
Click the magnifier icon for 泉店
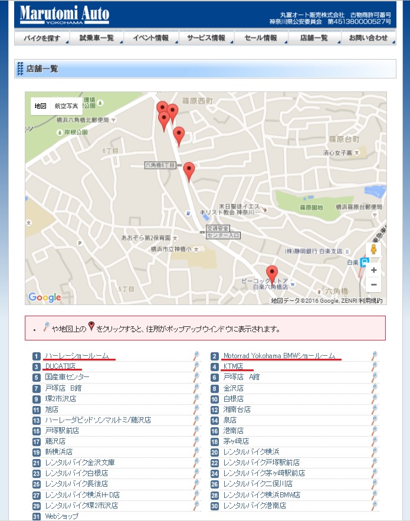point(375,420)
